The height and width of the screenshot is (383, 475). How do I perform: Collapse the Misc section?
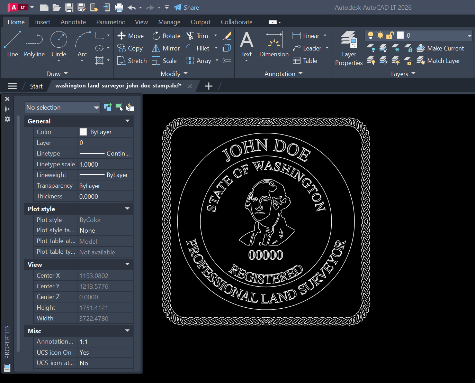point(127,330)
